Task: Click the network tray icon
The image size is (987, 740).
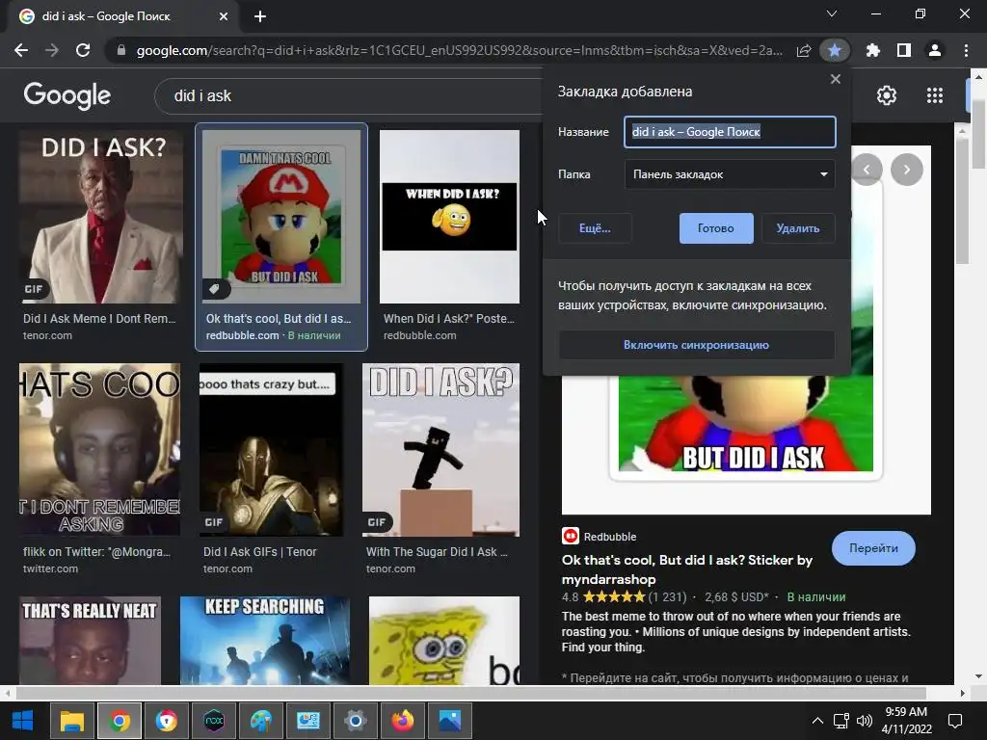Action: (841, 721)
